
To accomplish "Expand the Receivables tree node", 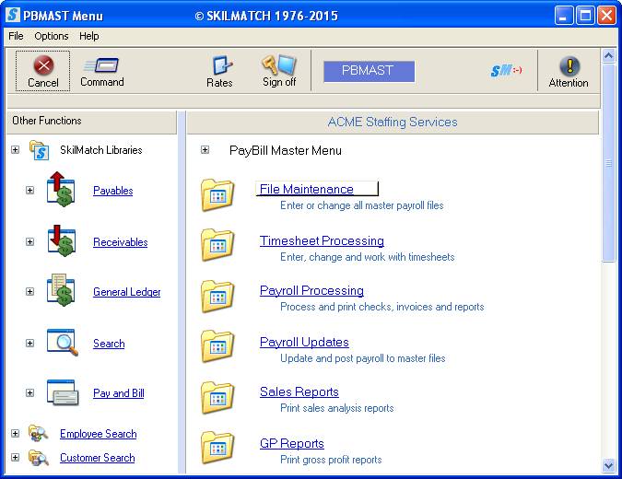I will [x=29, y=242].
